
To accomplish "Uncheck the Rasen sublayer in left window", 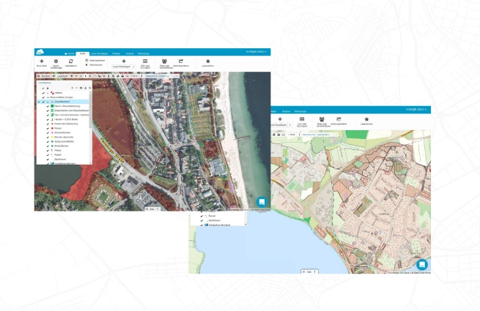I will [x=48, y=155].
